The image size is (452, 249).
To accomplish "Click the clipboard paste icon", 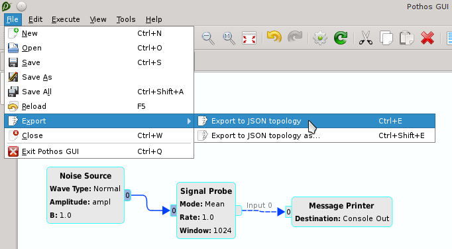I will tap(407, 38).
